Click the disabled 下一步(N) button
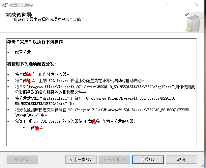This screenshot has width=206, height=168. point(114,159)
